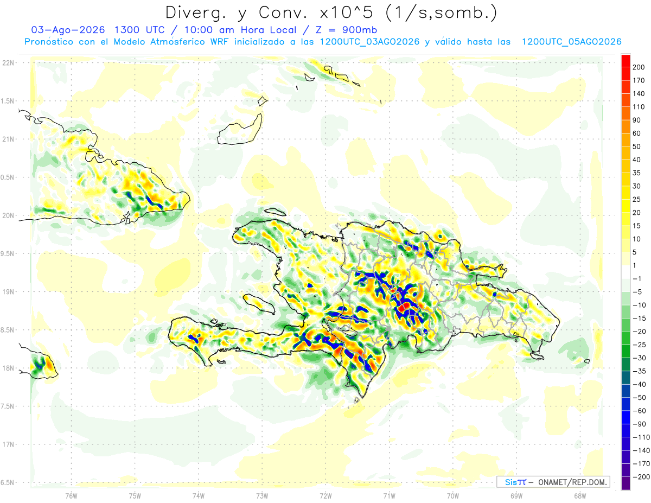Screen dimensions: 651x503
Task: Click the 72W longitude label
Action: (x=325, y=495)
